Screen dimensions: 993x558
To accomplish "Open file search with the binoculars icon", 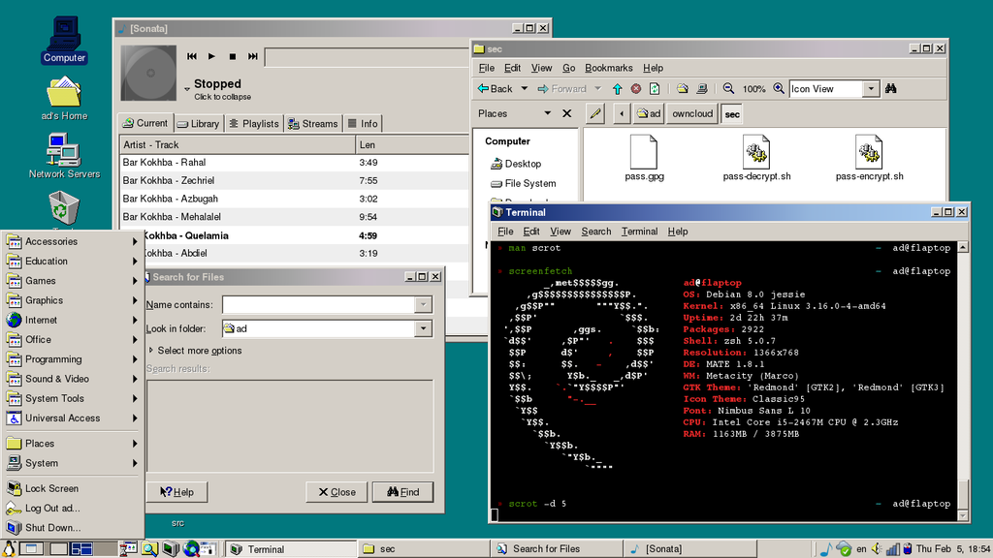I will click(890, 89).
